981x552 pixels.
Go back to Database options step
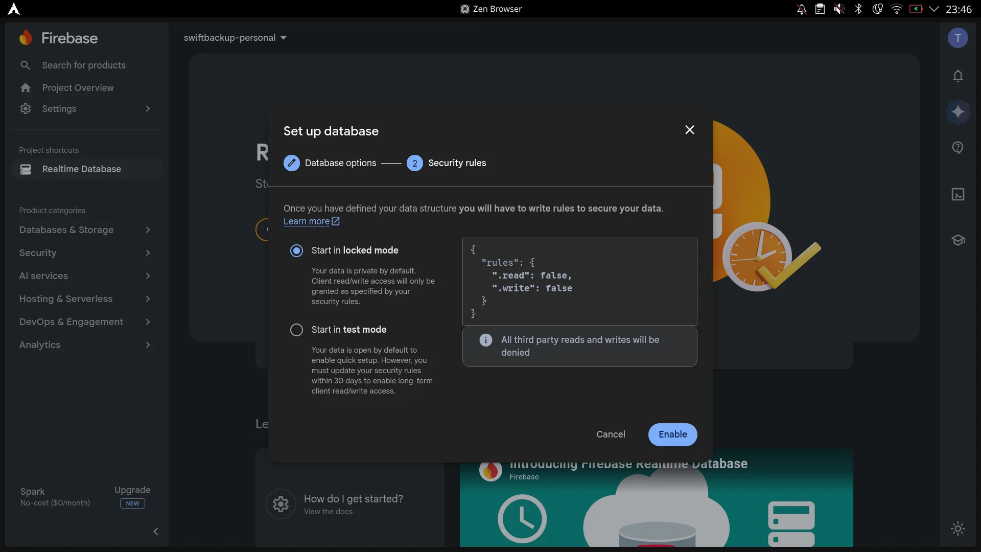pyautogui.click(x=340, y=163)
